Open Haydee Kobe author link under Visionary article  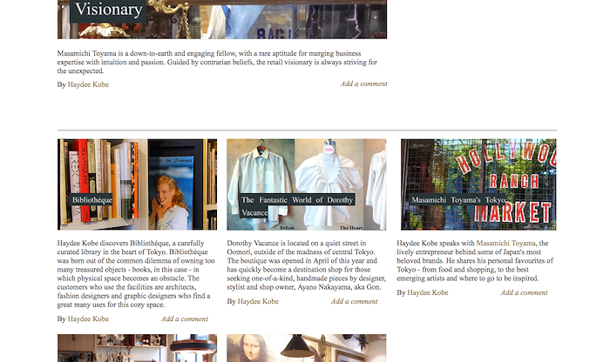[x=88, y=84]
